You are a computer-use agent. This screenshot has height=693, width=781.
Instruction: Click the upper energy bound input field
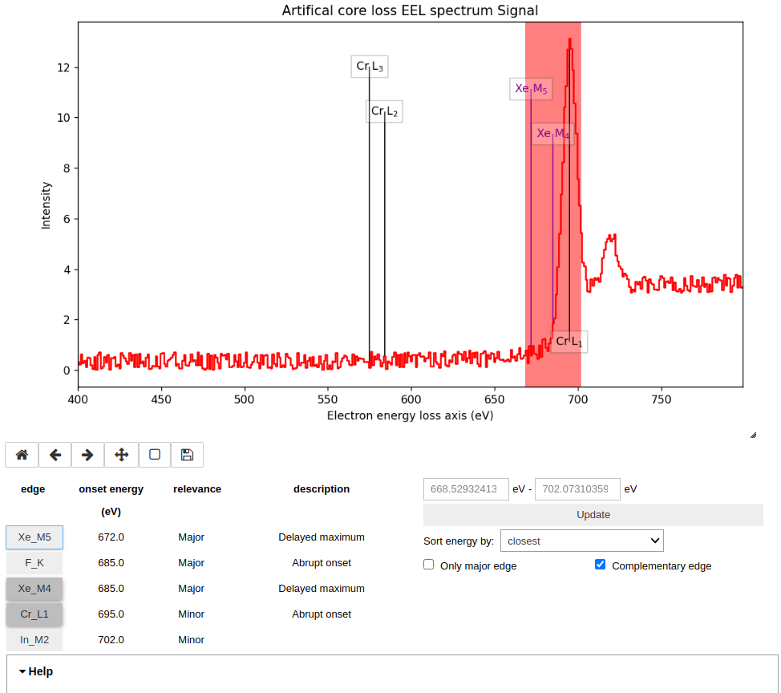pyautogui.click(x=577, y=489)
